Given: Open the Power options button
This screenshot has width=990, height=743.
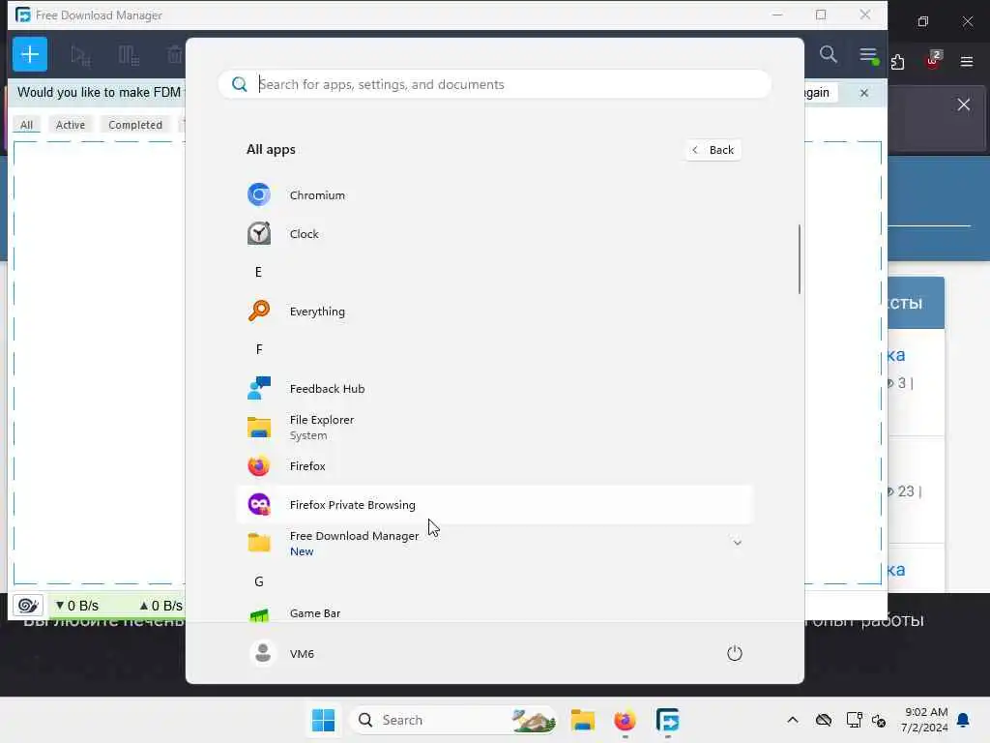Looking at the screenshot, I should 735,653.
